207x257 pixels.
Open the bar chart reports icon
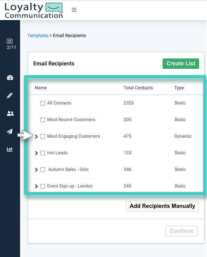(x=10, y=149)
